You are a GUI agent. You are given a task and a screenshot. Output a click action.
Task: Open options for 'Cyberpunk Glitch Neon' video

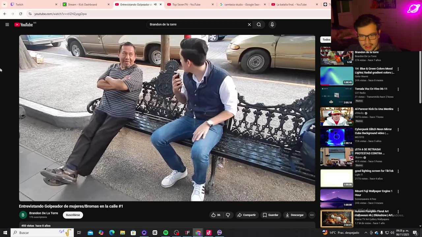[x=398, y=130]
